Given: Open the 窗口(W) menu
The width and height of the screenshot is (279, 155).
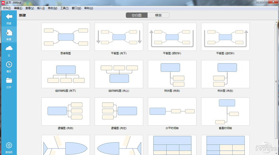Looking at the screenshot, I should [77, 8].
